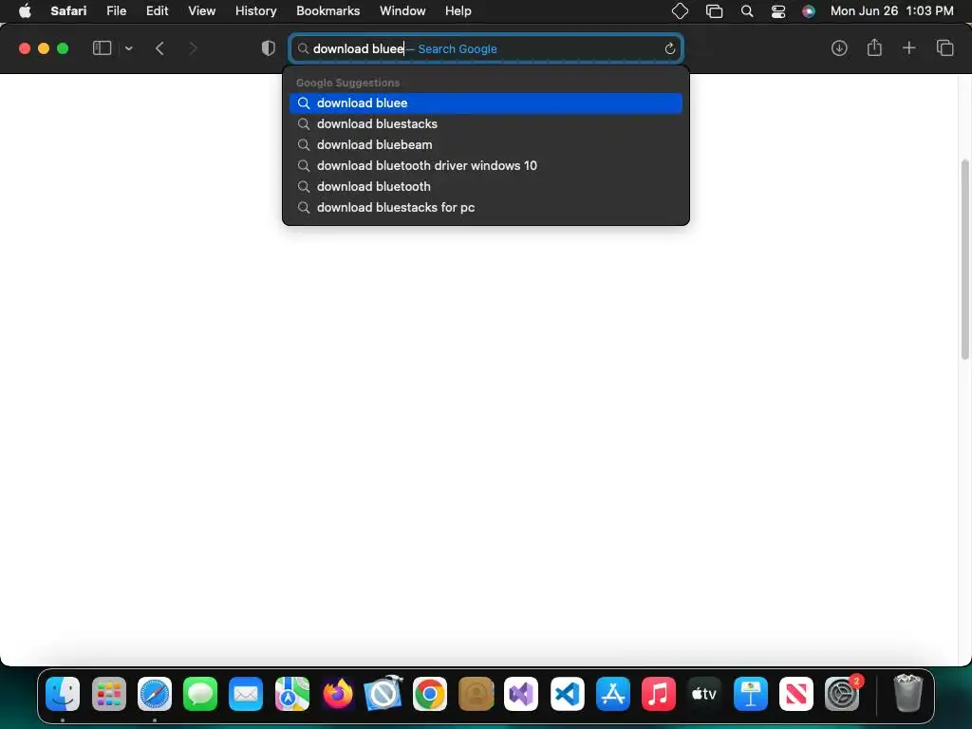The image size is (972, 729).
Task: Launch Google Chrome from the Dock
Action: [430, 694]
